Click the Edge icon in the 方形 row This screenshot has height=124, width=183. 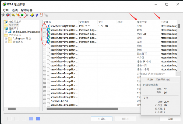(x=48, y=42)
